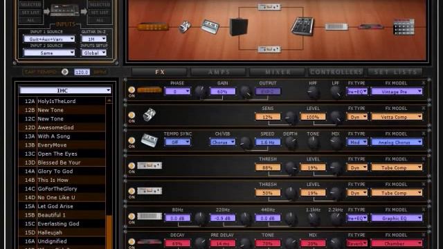Open Input 2 Source Same dropdown

click(49, 53)
